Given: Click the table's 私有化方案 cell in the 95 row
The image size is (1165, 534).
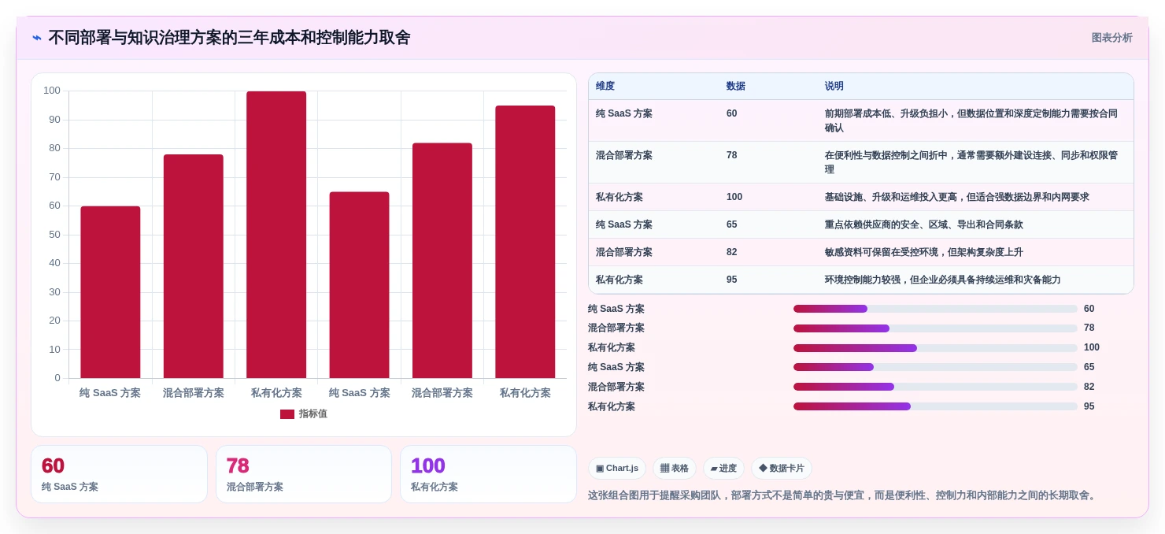Looking at the screenshot, I should pos(619,280).
